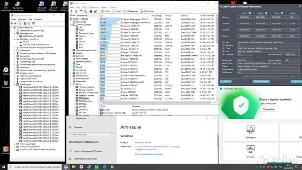Image resolution: width=302 pixels, height=170 pixels.
Task: Open the AIDA64 icon on the taskbar
Action: [x=97, y=167]
